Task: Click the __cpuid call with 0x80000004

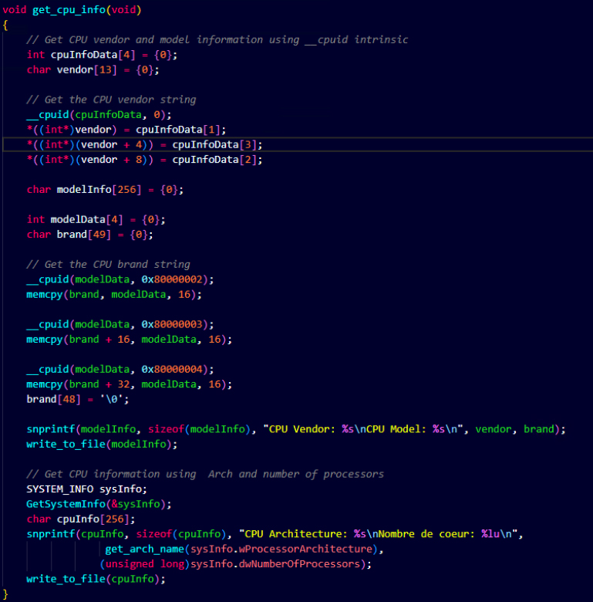Action: coord(120,370)
